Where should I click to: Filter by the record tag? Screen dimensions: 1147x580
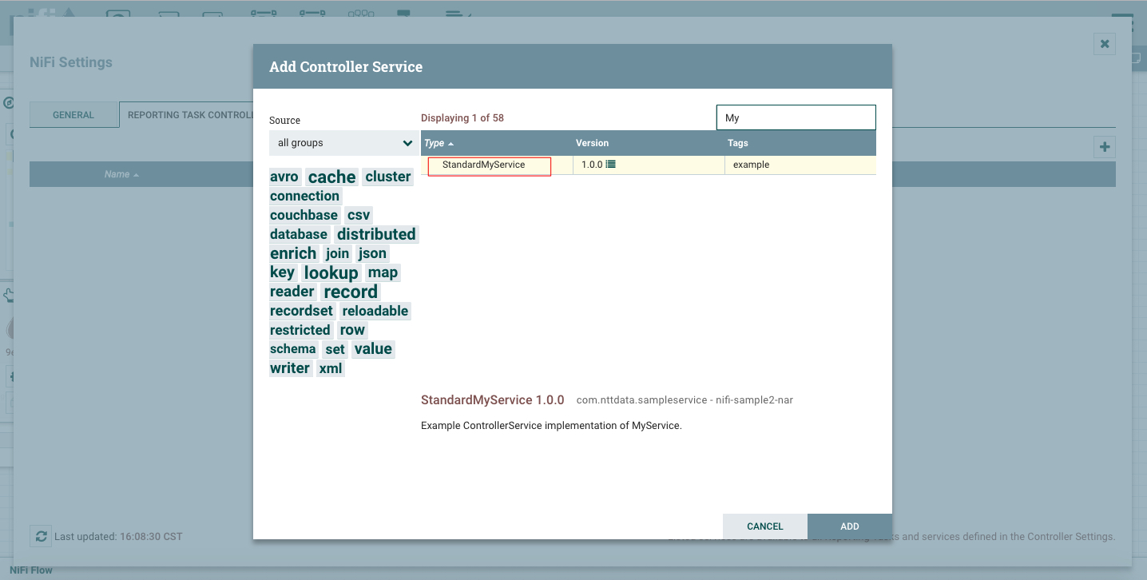351,292
